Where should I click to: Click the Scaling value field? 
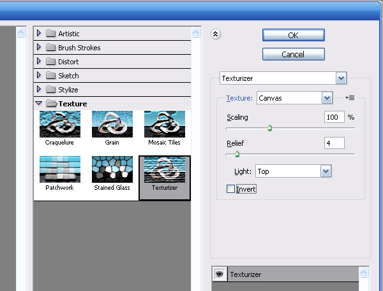click(x=334, y=117)
